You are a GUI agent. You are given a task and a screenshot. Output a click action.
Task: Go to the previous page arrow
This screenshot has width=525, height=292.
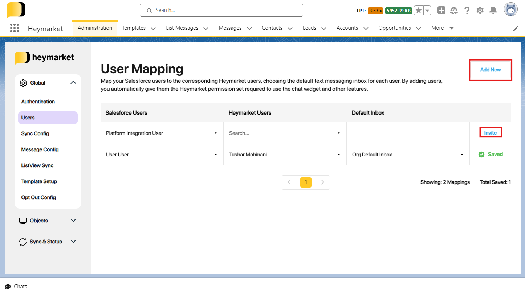pyautogui.click(x=289, y=182)
